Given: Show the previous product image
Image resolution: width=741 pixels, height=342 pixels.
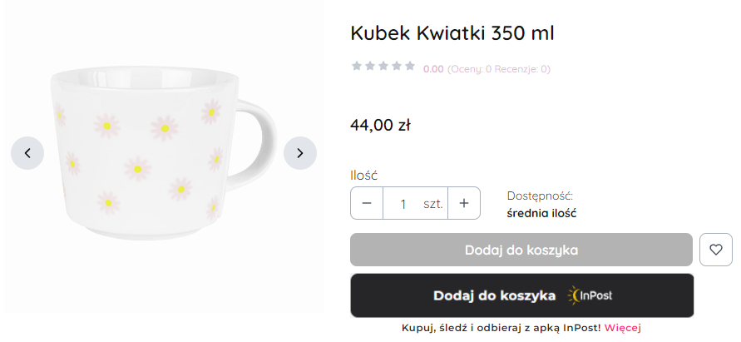Looking at the screenshot, I should pyautogui.click(x=27, y=153).
